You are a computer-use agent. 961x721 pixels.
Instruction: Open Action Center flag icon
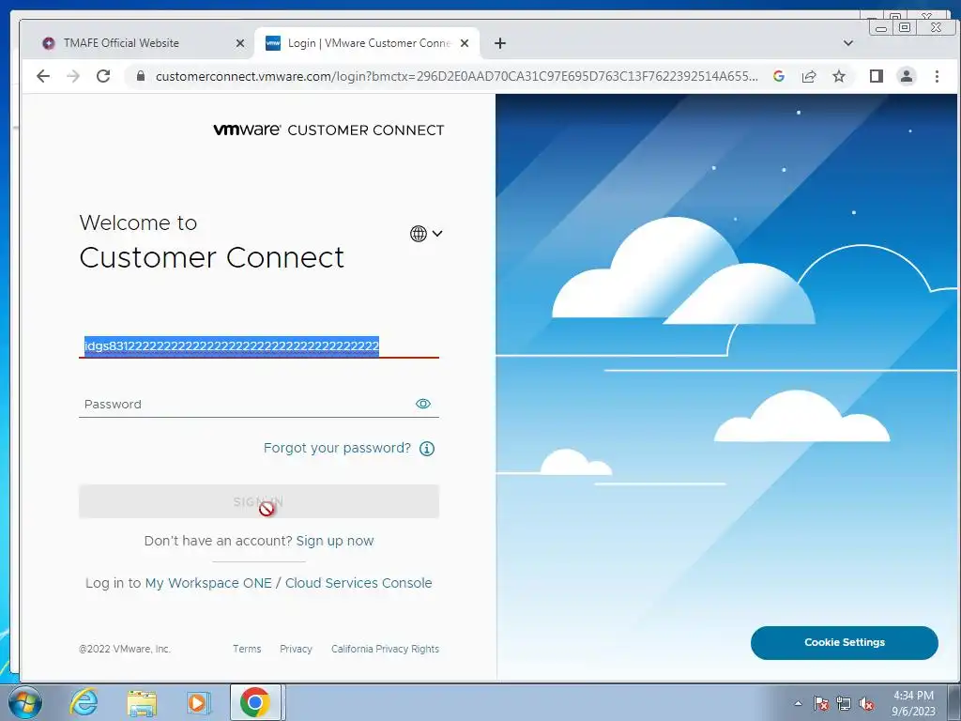(x=820, y=703)
